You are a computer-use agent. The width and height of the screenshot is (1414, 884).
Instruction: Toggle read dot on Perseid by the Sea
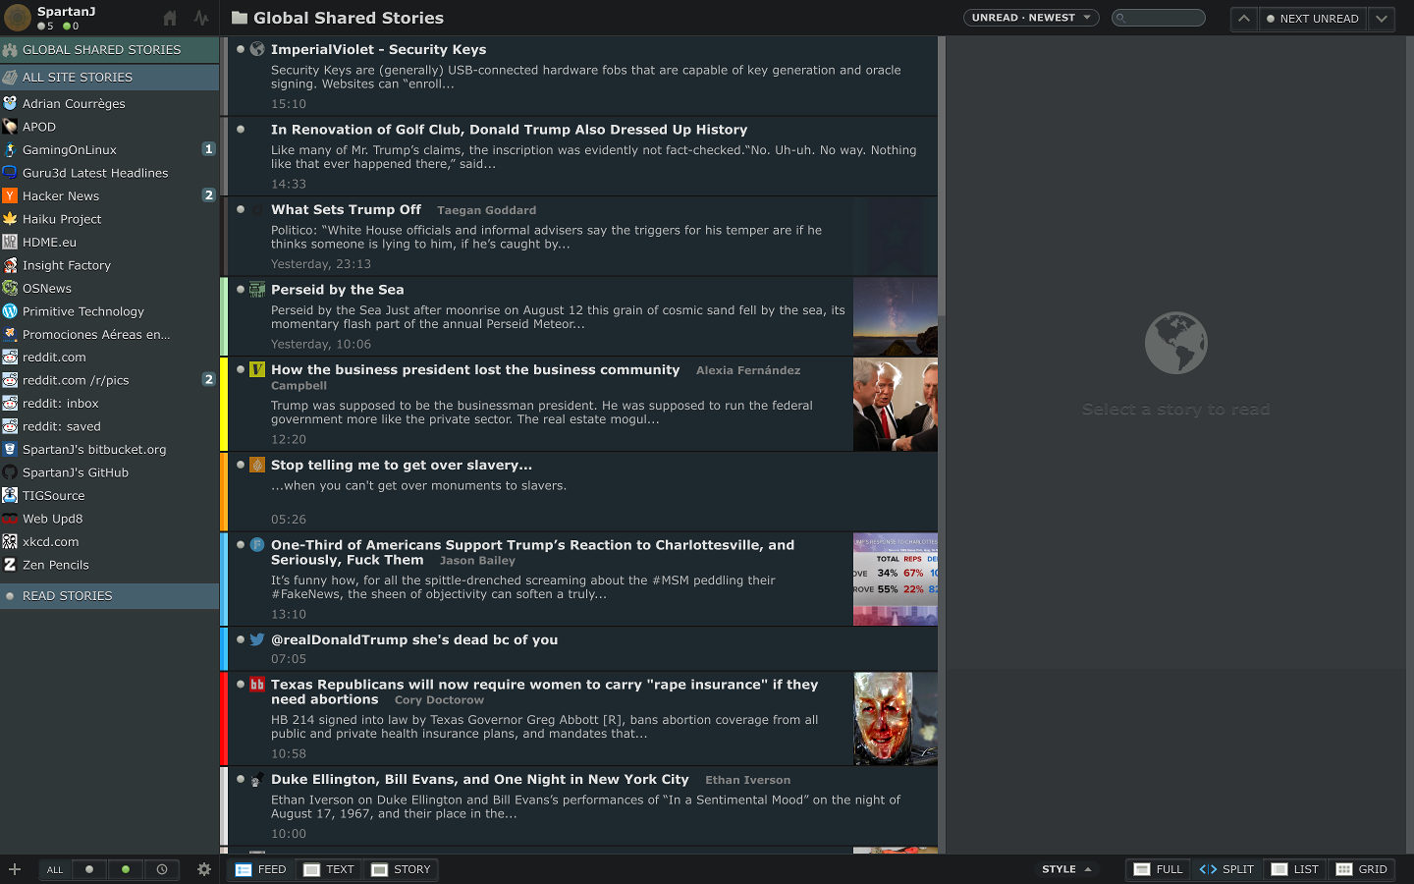pos(241,290)
